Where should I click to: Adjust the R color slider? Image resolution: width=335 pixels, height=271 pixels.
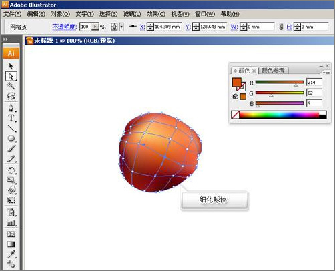point(280,83)
